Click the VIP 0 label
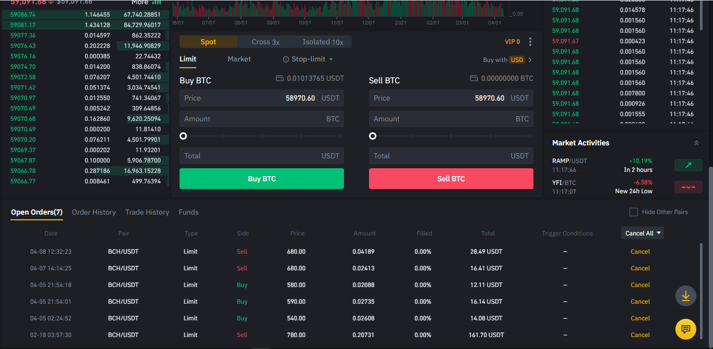 point(512,42)
